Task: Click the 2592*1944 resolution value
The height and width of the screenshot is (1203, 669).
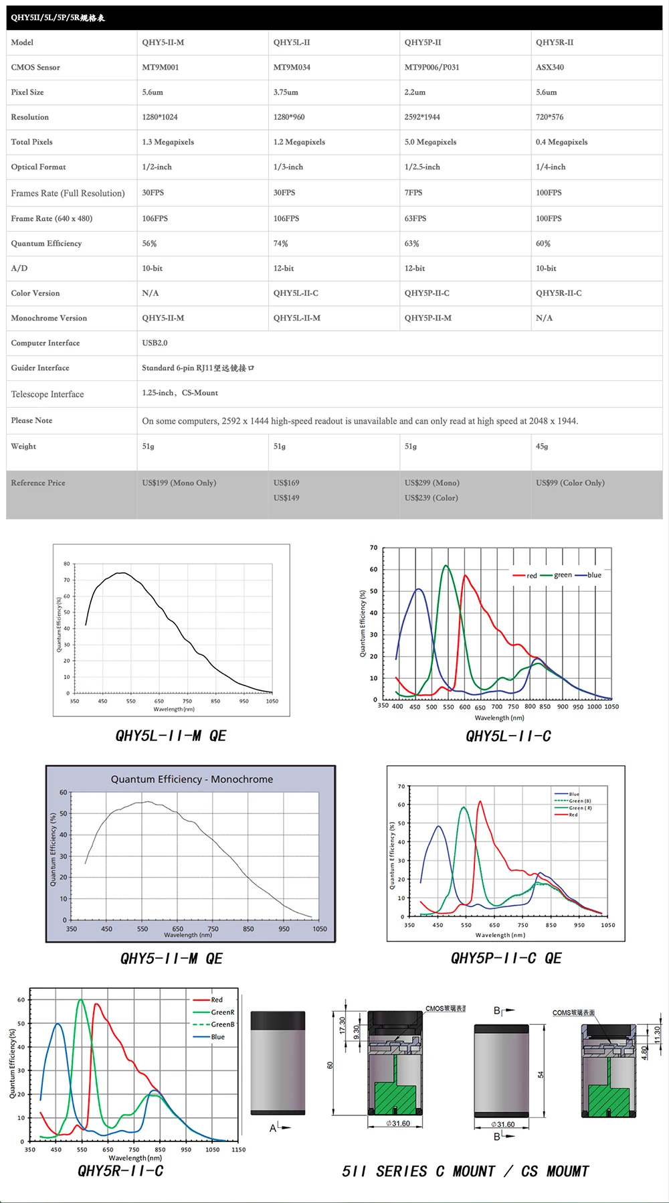Action: [x=422, y=117]
